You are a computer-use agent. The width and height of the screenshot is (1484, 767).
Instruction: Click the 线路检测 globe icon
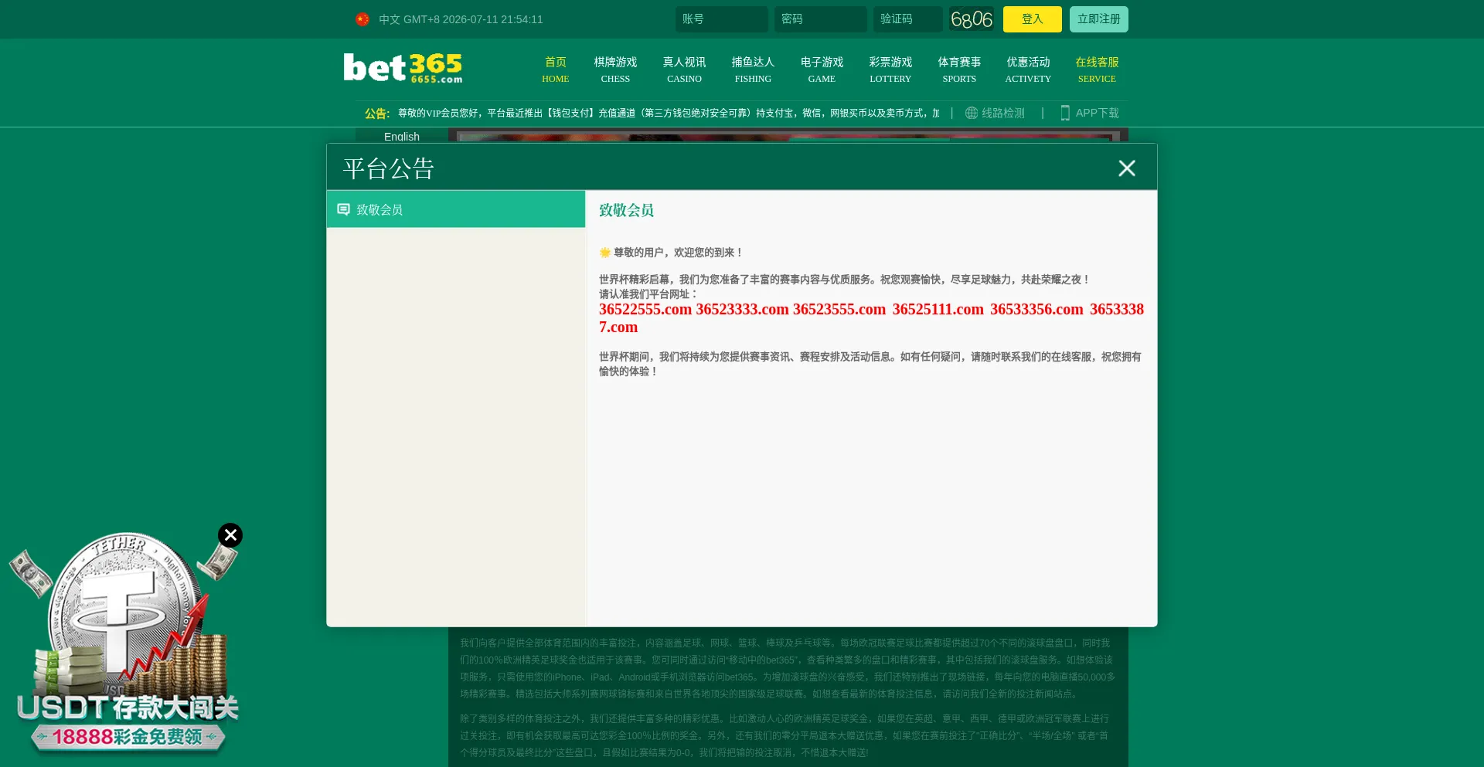pyautogui.click(x=972, y=113)
